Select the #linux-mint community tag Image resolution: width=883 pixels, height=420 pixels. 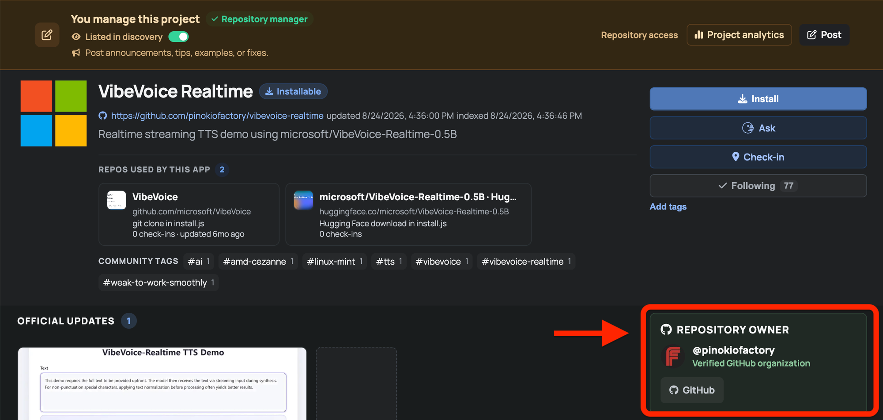pos(335,262)
